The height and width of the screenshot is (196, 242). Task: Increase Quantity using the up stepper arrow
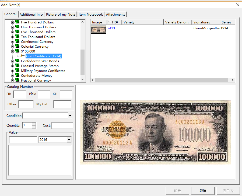pyautogui.click(x=34, y=124)
